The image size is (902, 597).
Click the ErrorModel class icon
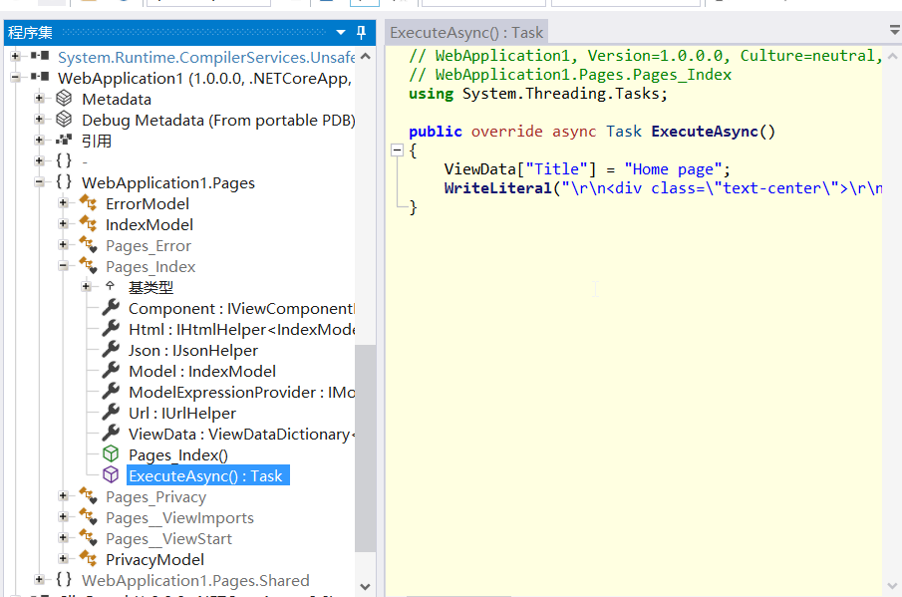[x=88, y=203]
